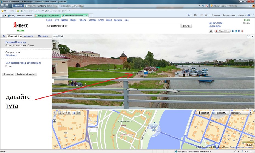Click the home icon left of Великий Новгород tab
Image resolution: width=255 pixels, height=153 pixels.
pos(4,36)
